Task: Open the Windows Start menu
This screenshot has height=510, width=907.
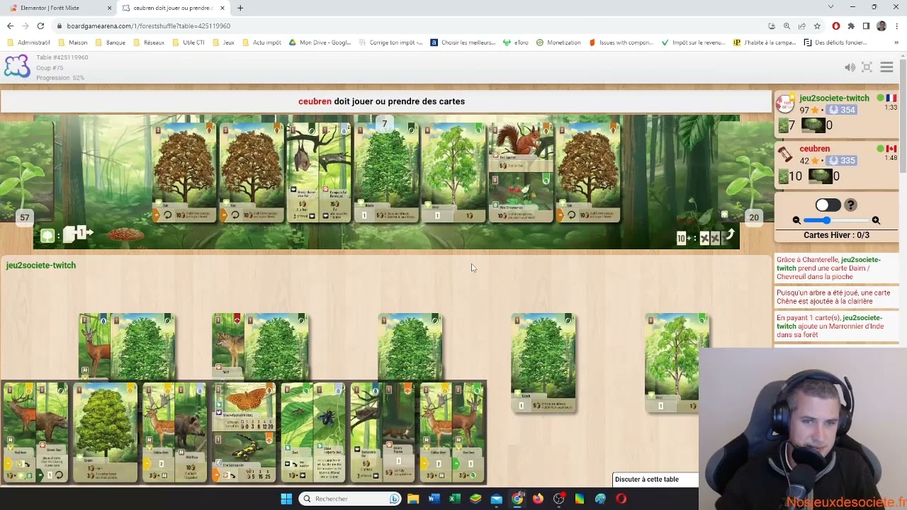Action: (286, 499)
